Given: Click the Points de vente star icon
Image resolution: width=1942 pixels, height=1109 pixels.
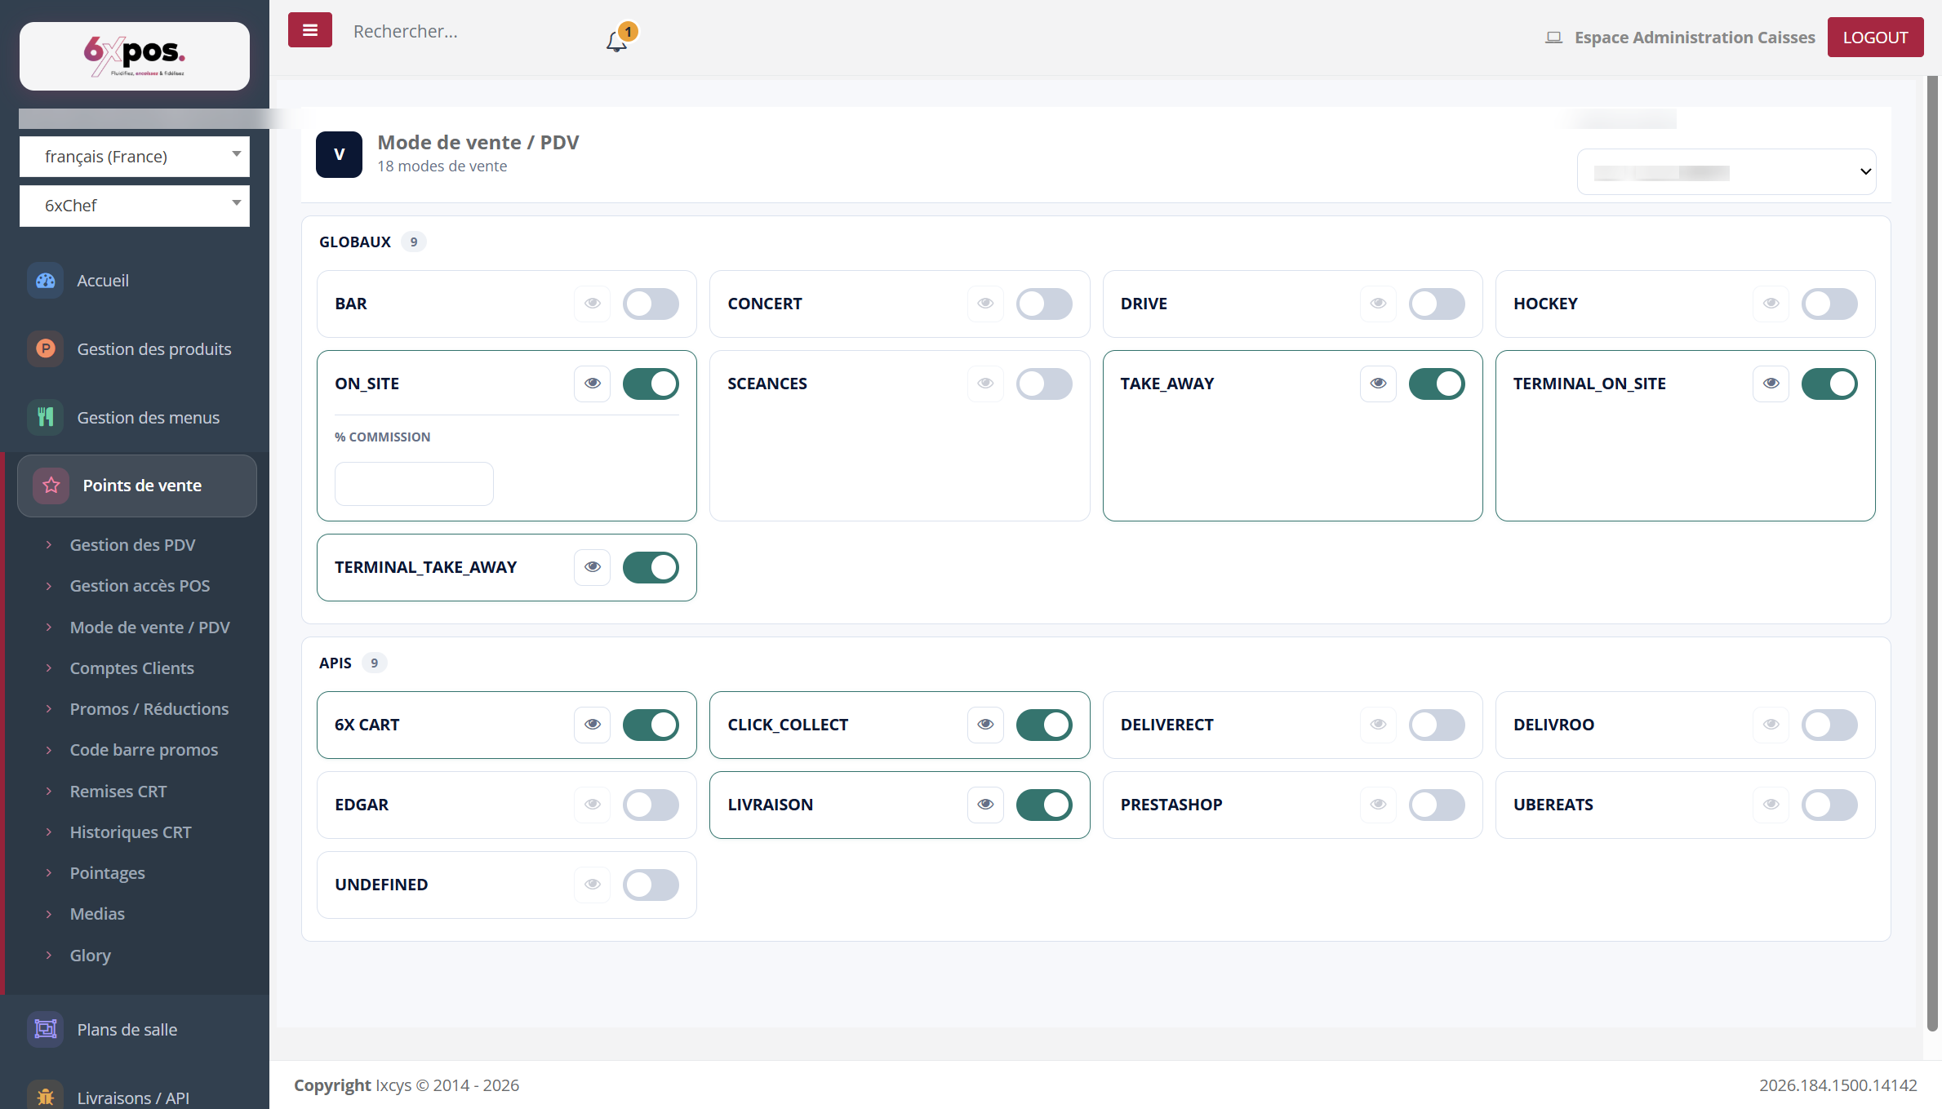Looking at the screenshot, I should click(51, 486).
